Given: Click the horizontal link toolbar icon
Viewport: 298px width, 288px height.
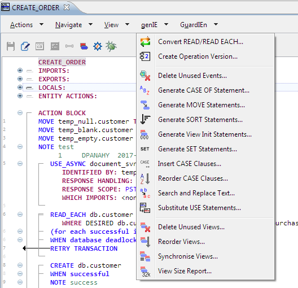Looking at the screenshot, I should coord(69,46).
